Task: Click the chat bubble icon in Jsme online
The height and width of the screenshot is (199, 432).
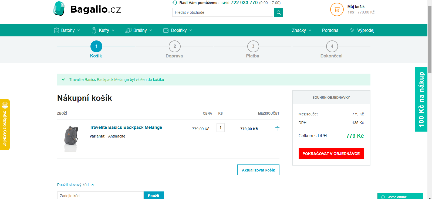Action: pyautogui.click(x=383, y=197)
